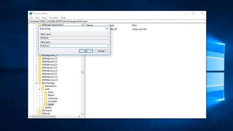Click tree pane scroll down arrow
Screen dimensions: 233x131
[82, 114]
